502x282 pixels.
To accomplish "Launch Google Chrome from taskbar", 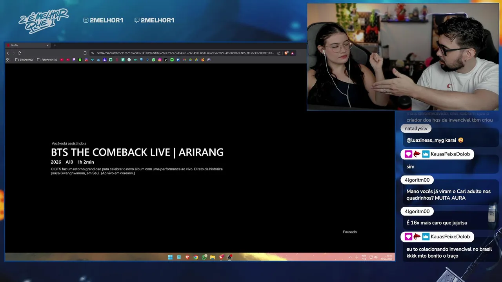I will pyautogui.click(x=196, y=257).
